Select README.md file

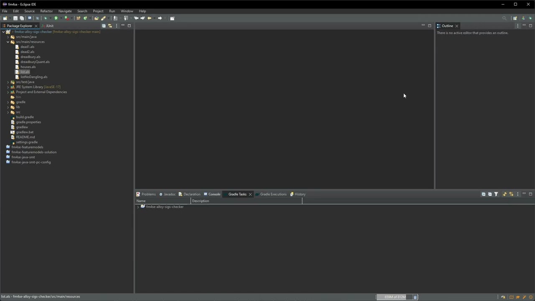coord(25,137)
